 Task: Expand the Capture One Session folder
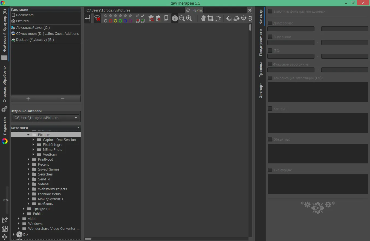click(33, 140)
